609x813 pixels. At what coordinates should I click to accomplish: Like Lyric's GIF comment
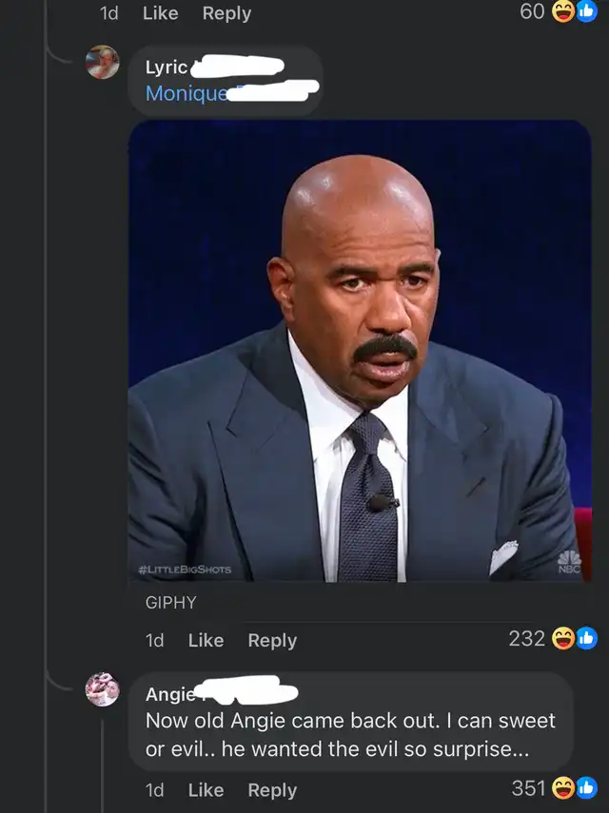pos(206,640)
